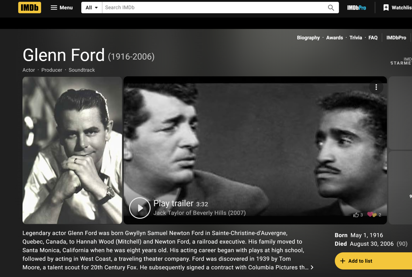Go to the Biography section
The width and height of the screenshot is (412, 277).
coord(308,38)
